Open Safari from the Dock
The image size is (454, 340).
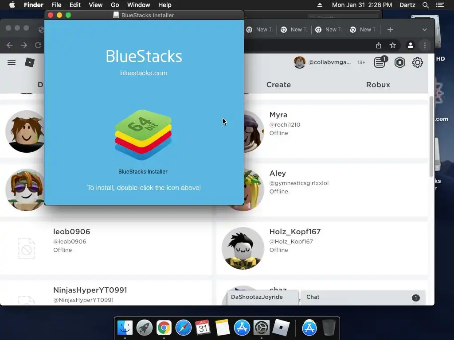point(183,328)
